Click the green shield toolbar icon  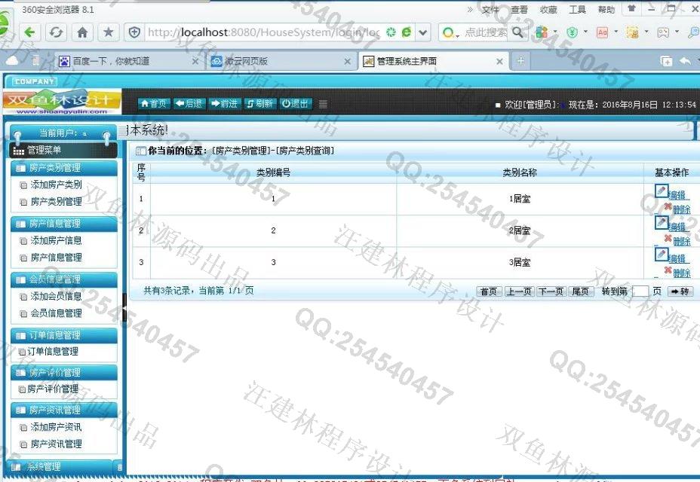click(x=572, y=32)
